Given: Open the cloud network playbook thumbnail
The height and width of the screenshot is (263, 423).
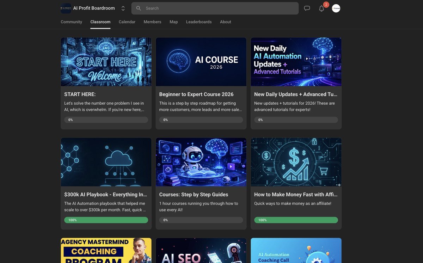Looking at the screenshot, I should click(106, 162).
